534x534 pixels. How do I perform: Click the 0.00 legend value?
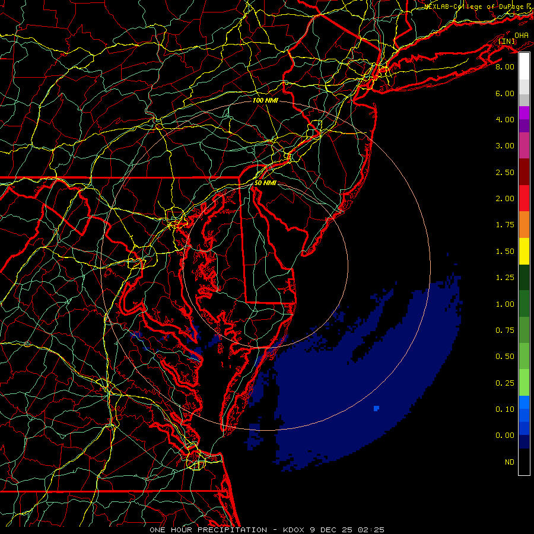pos(505,436)
